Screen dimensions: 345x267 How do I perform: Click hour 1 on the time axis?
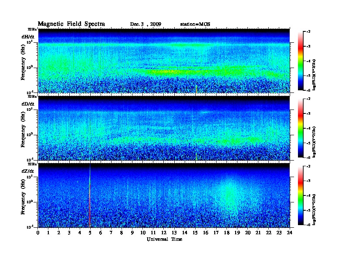pos(48,233)
